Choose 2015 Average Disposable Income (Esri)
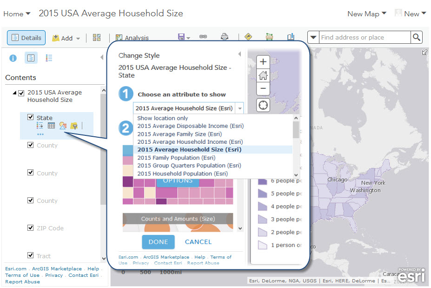This screenshot has width=431, height=288. [x=191, y=126]
